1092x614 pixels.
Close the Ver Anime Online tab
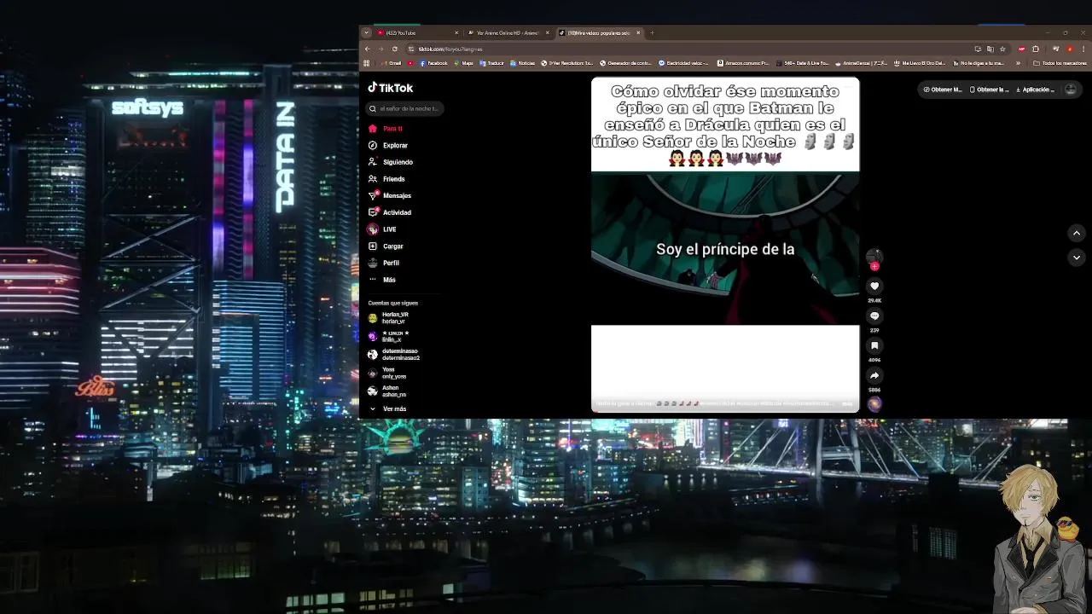[x=548, y=33]
